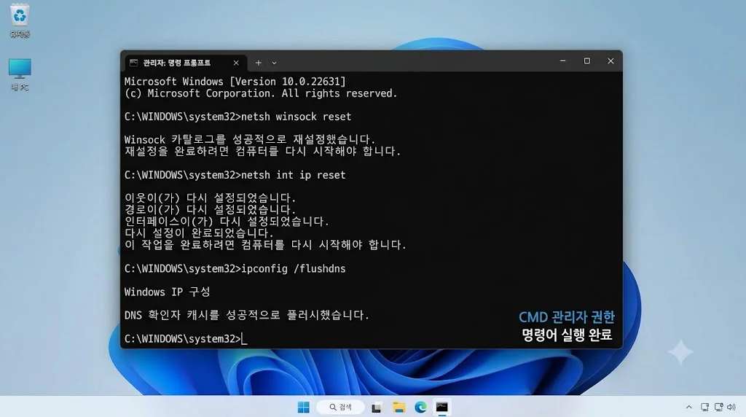
Task: Click the taskbar 검색 search box
Action: pos(341,407)
